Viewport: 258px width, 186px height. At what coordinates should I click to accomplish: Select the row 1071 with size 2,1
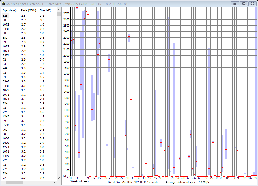pos(29,99)
